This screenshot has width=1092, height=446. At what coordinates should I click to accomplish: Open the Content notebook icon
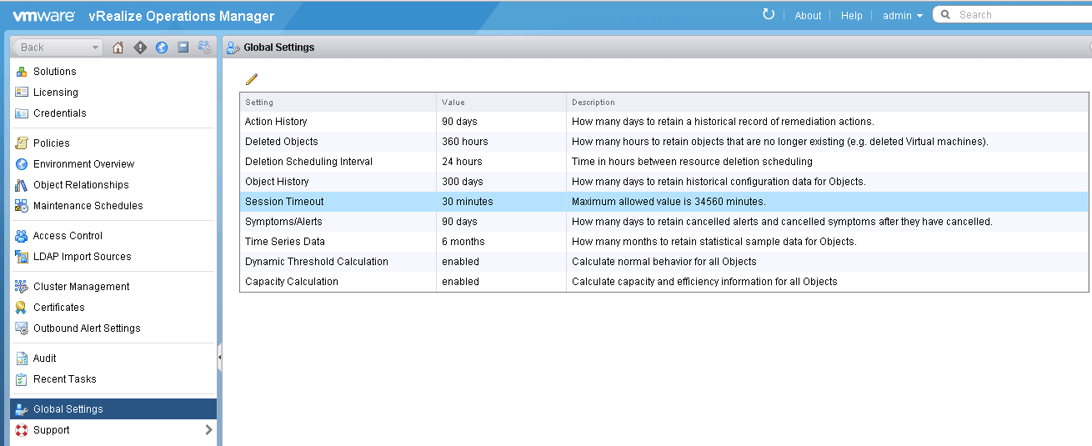pyautogui.click(x=183, y=48)
